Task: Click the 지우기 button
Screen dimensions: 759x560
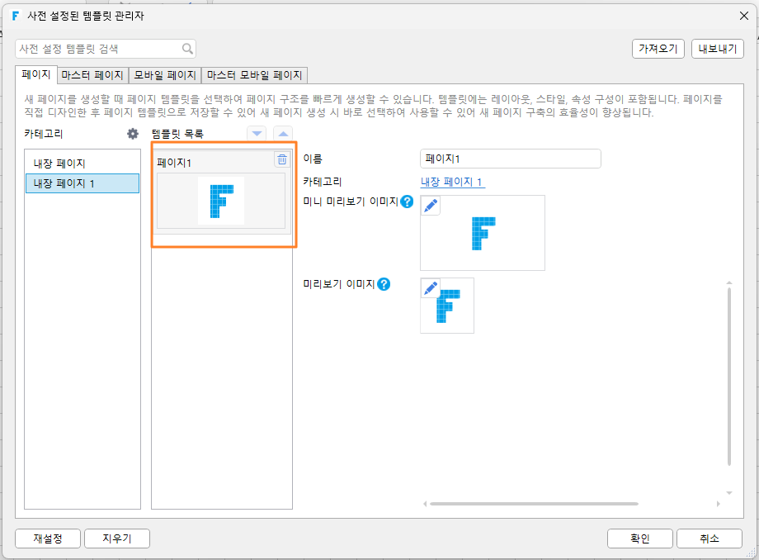Action: (117, 539)
